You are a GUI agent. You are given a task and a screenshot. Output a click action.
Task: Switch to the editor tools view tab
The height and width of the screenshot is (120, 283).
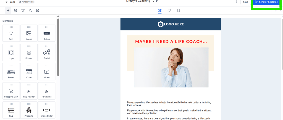(160, 11)
